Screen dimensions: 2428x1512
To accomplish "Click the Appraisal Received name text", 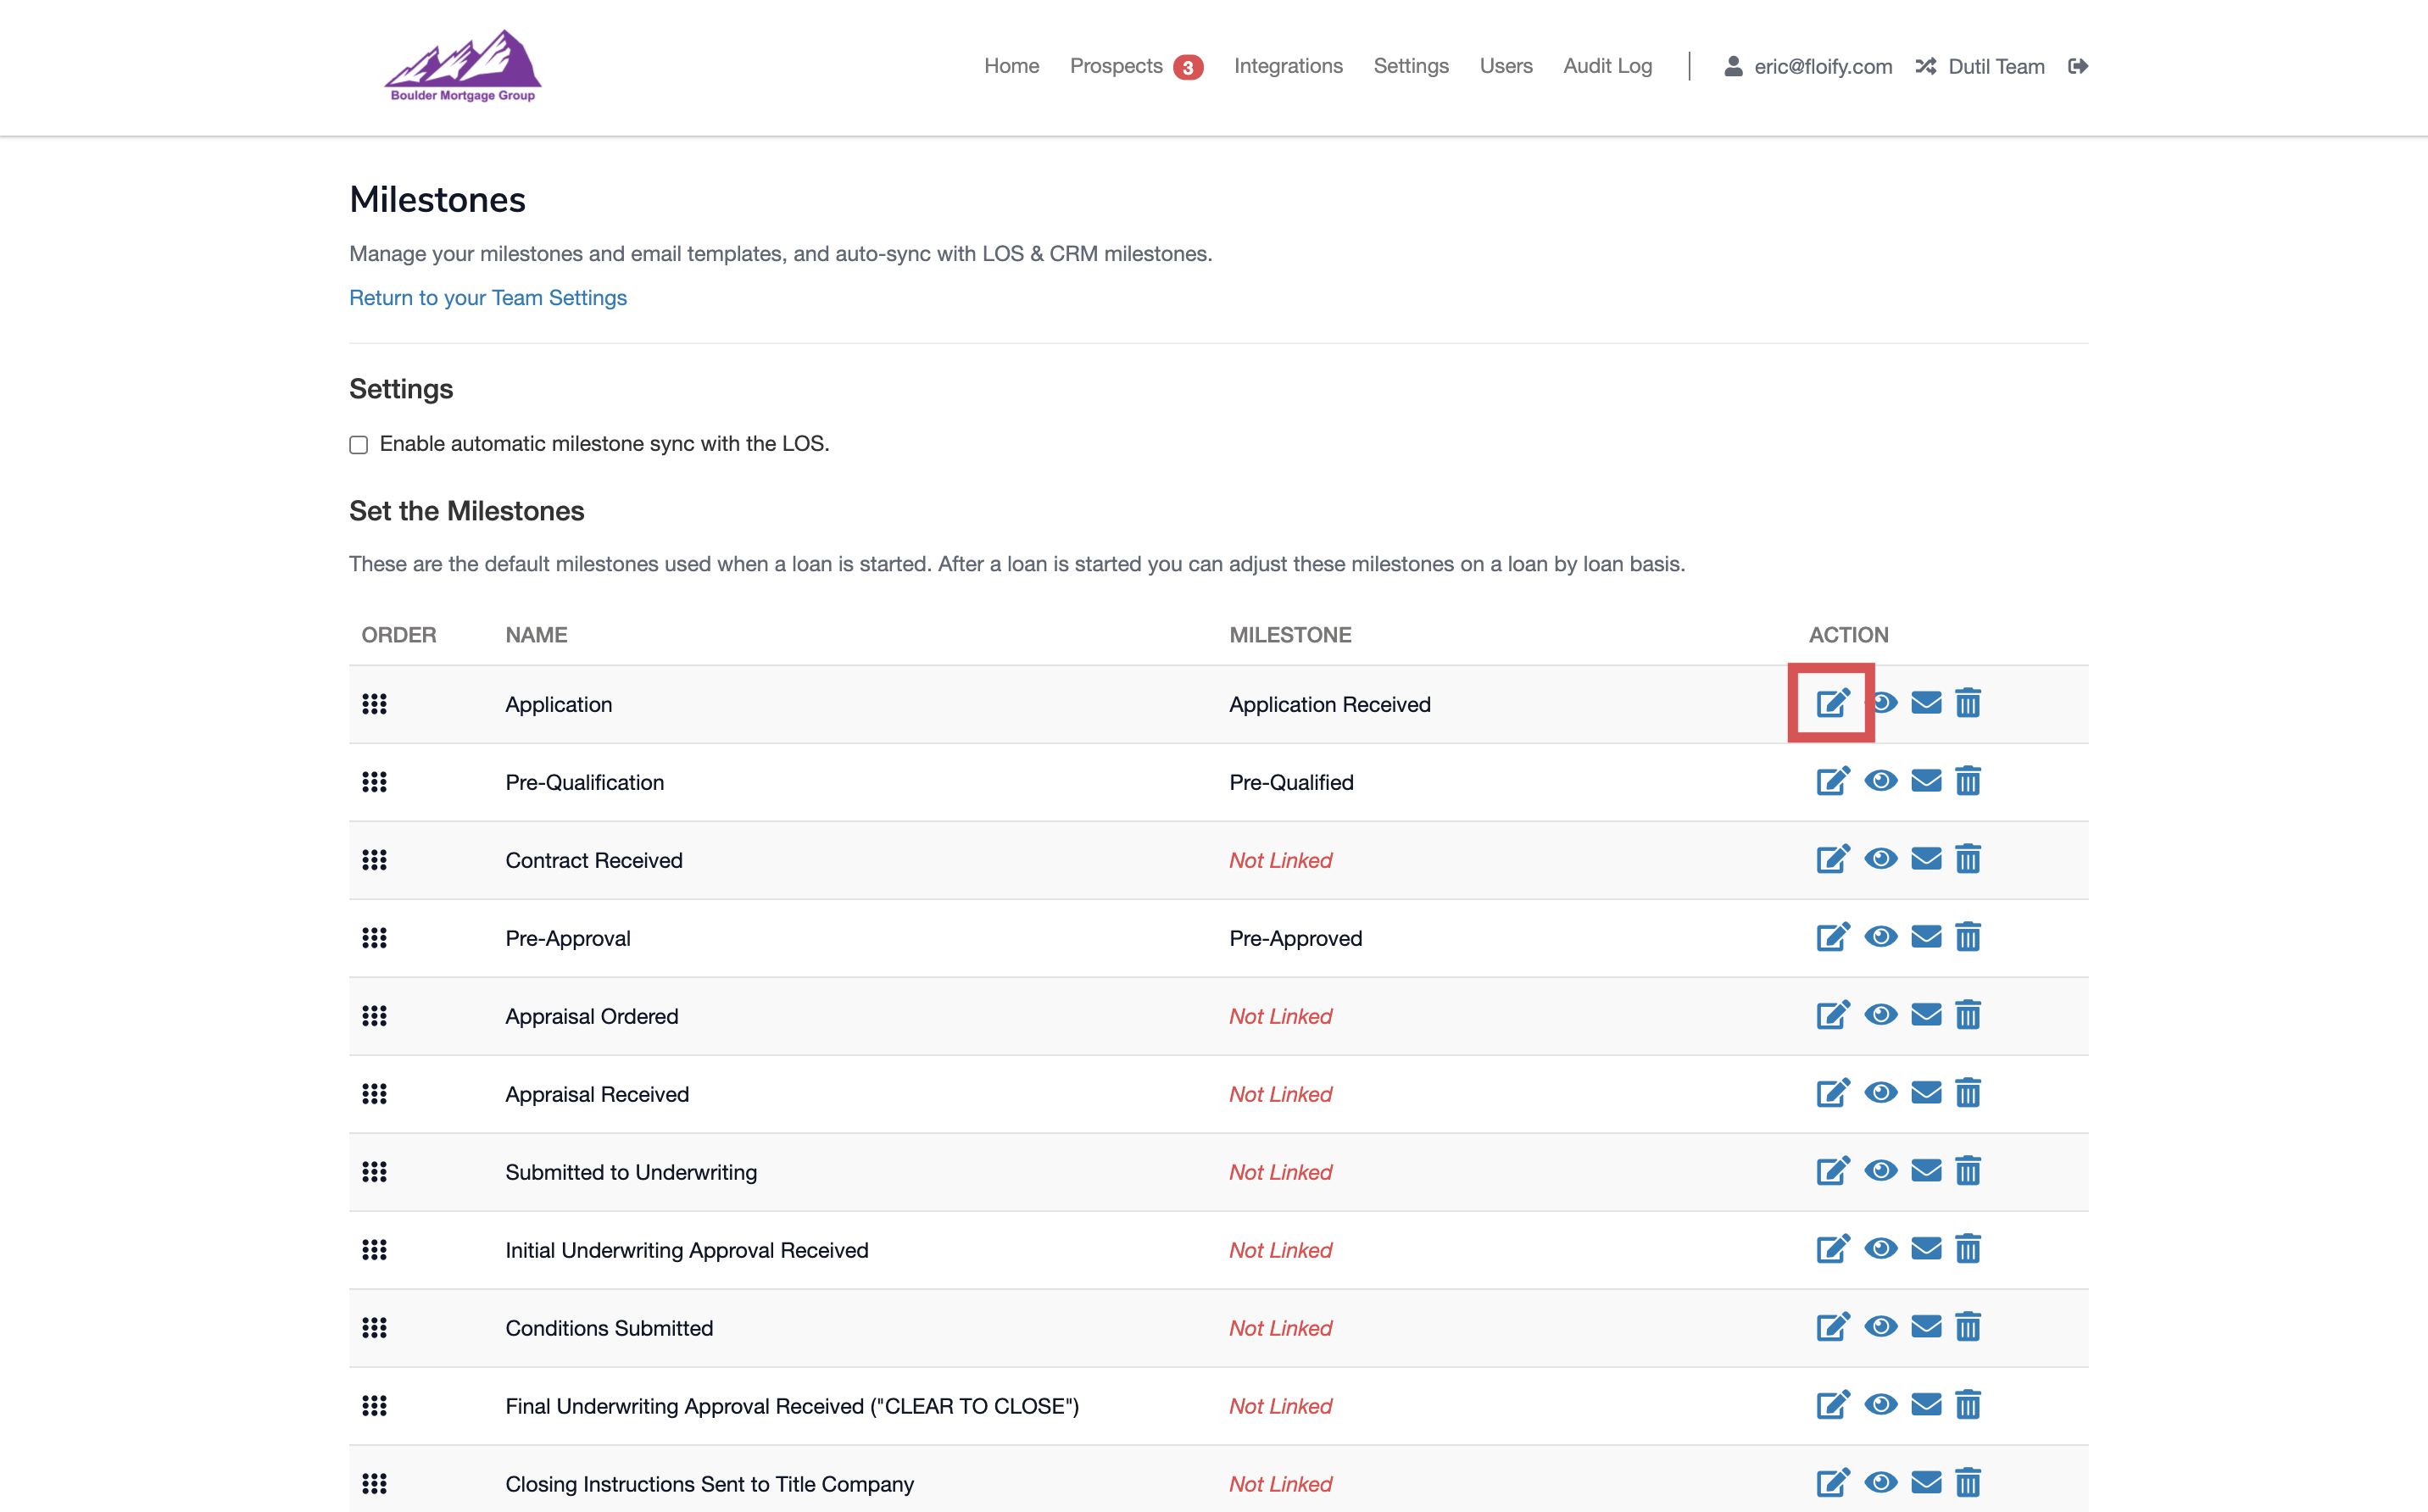I will 597,1094.
